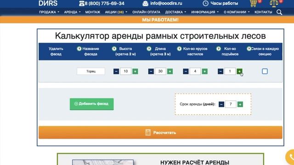Click the DIRS logo

pyautogui.click(x=48, y=3)
